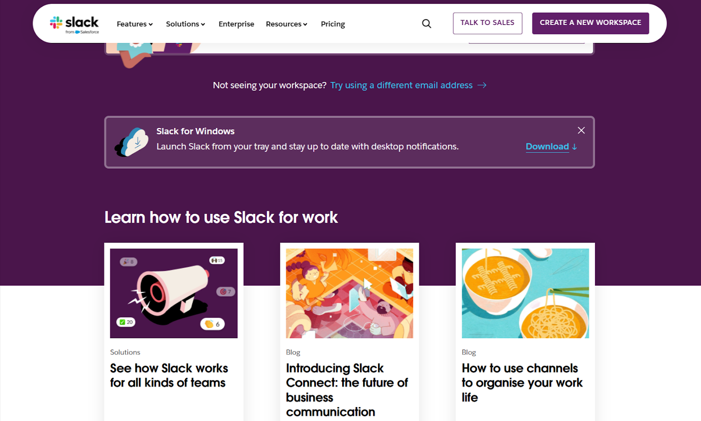Viewport: 701px width, 421px height.
Task: Click Create a New Workspace button
Action: 591,23
